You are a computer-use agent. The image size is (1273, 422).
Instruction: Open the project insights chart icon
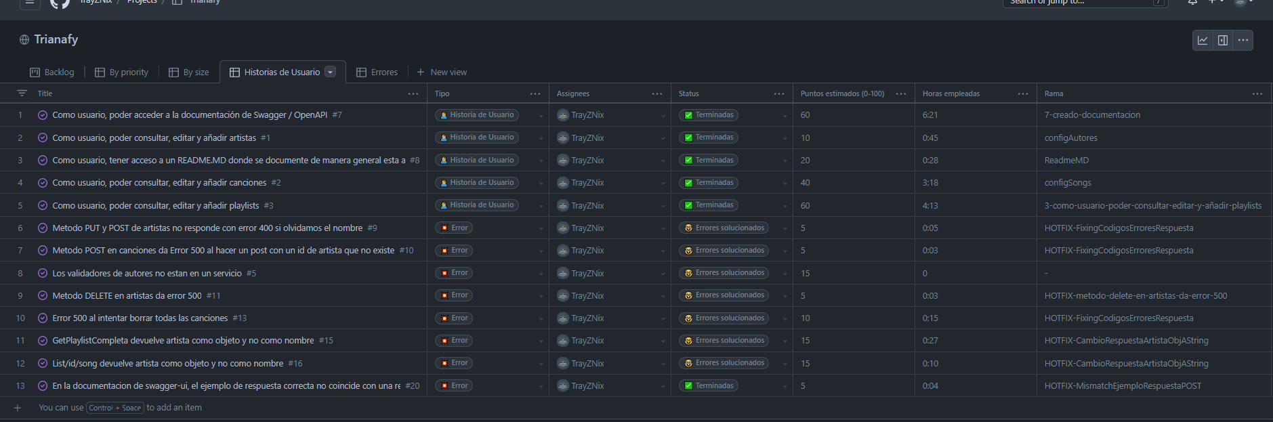(1203, 40)
